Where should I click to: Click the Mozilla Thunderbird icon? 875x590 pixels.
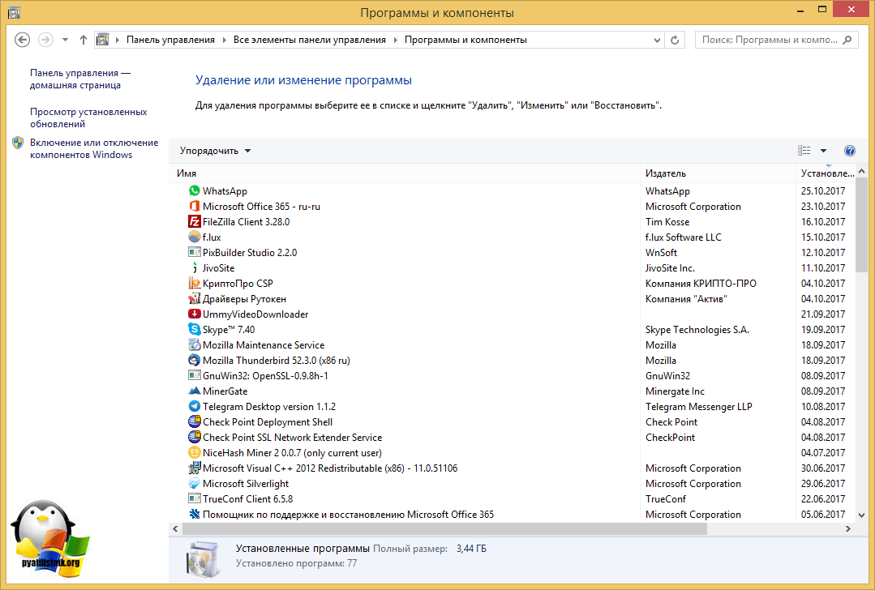click(194, 361)
